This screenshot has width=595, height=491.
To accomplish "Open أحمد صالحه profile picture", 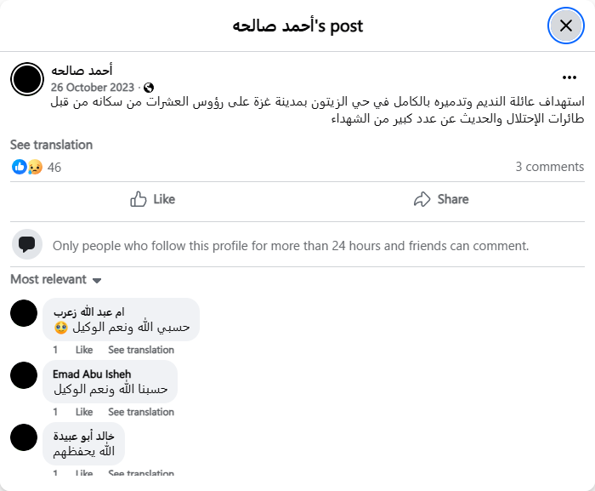I will point(27,78).
